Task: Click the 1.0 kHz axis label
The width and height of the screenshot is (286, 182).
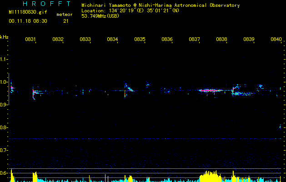Action: point(3,82)
